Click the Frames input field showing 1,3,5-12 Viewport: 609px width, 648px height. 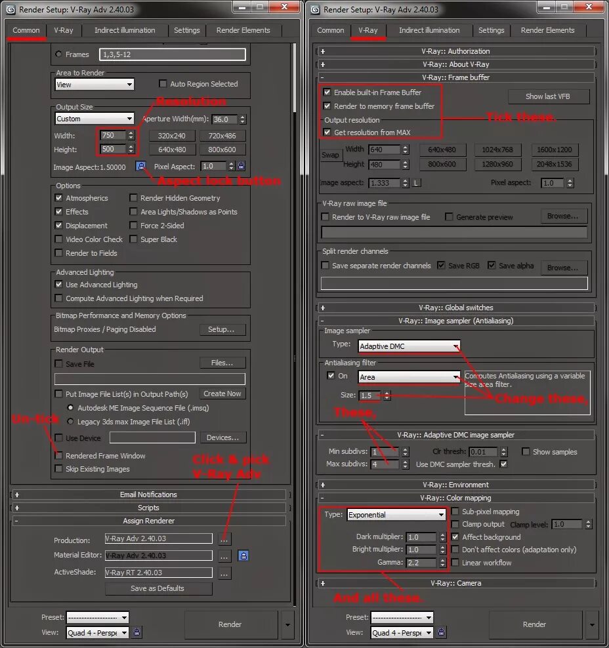[x=173, y=54]
